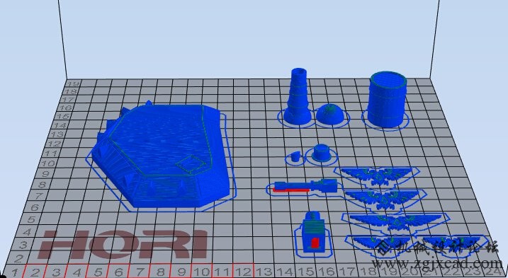Screen dimensions: 508x278
Task: Click the diamond outline on the hexagonal base
Action: click(x=191, y=163)
